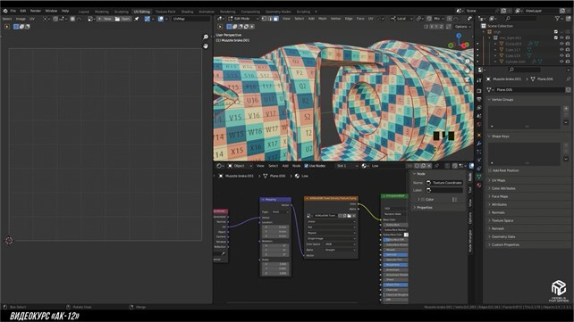
Task: Click the outliner filter funnel icon
Action: (x=558, y=18)
